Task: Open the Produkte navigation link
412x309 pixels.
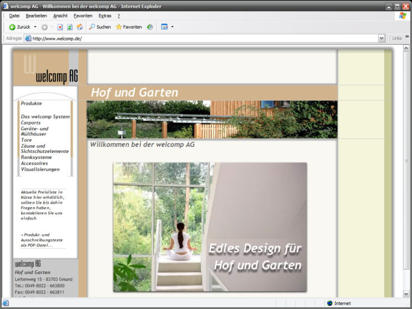Action: point(31,103)
